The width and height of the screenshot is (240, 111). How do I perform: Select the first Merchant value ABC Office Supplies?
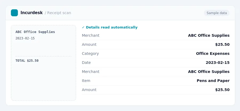[x=209, y=35]
